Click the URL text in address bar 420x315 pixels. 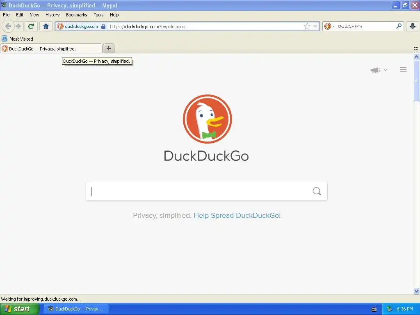point(147,27)
